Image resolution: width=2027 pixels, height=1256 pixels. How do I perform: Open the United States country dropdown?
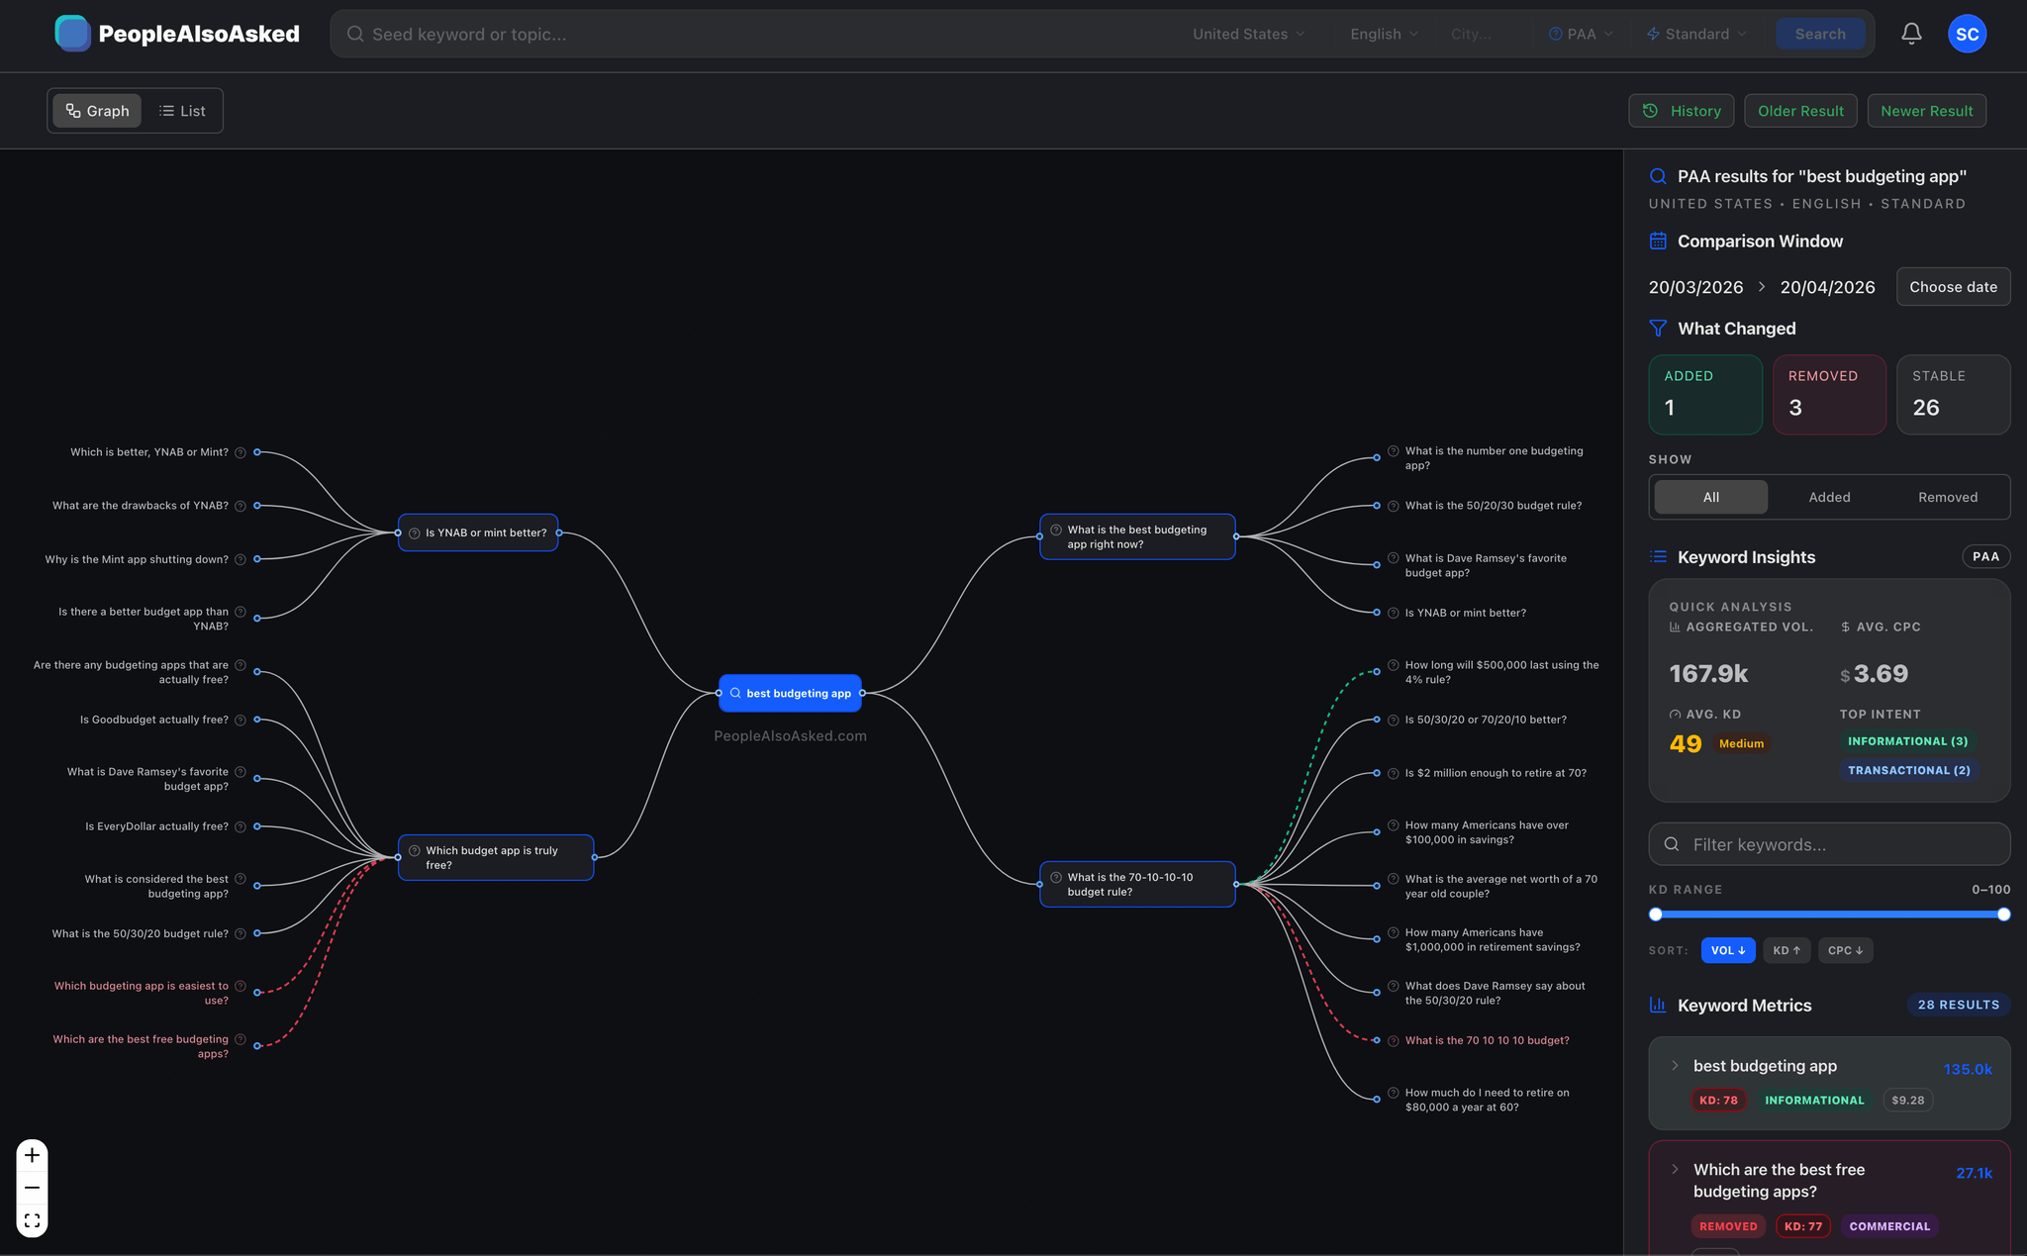pyautogui.click(x=1249, y=34)
